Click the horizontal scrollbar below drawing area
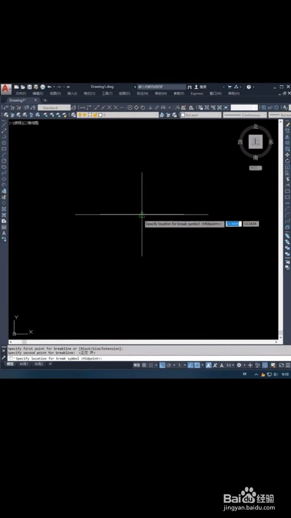The image size is (291, 518). (x=143, y=342)
